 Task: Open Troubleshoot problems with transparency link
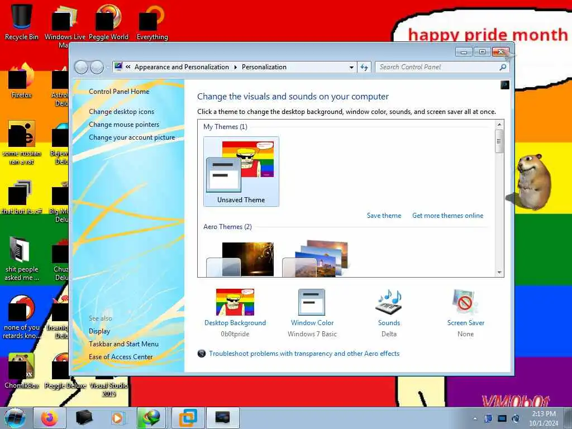304,354
